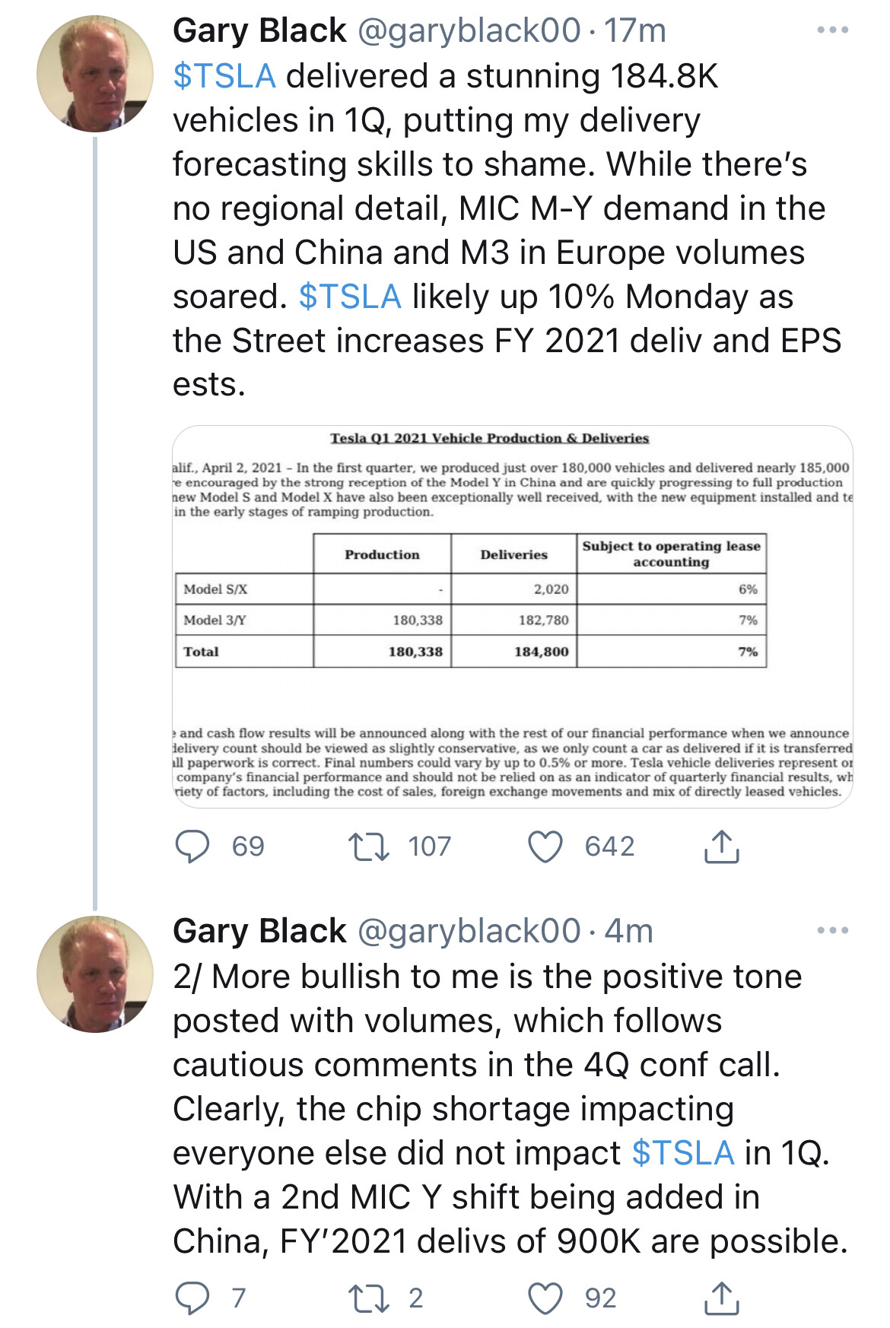Image resolution: width=890 pixels, height=1328 pixels.
Task: Reply to the first tweet about 184.8K deliveries
Action: 192,847
